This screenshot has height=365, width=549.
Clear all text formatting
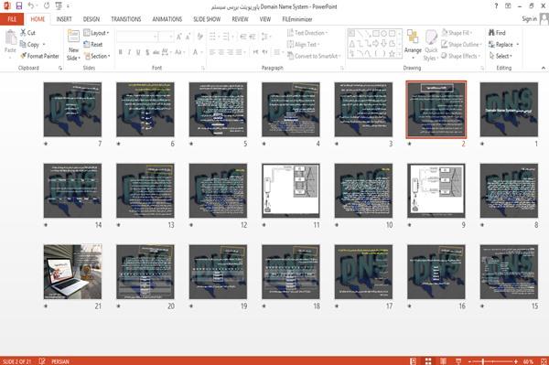tap(199, 37)
